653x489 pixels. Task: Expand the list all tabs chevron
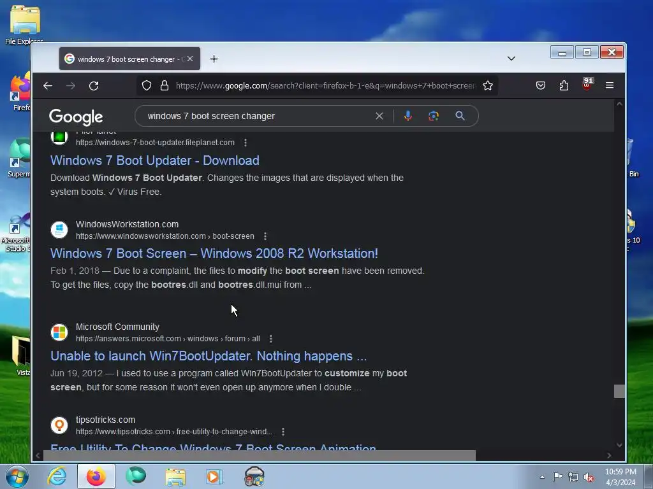(x=511, y=58)
